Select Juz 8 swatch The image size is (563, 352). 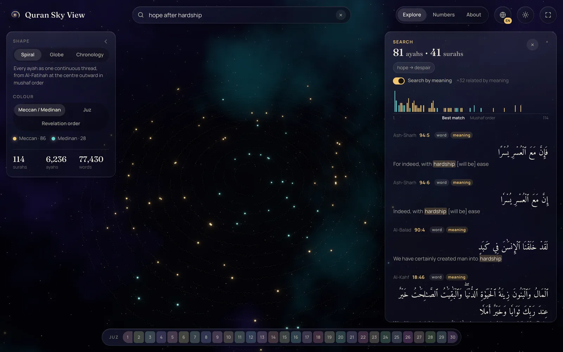pos(206,337)
